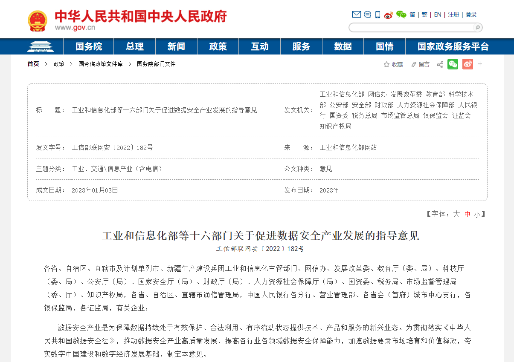Click the star 收藏 favorite button
The width and height of the screenshot is (514, 362).
coord(393,64)
